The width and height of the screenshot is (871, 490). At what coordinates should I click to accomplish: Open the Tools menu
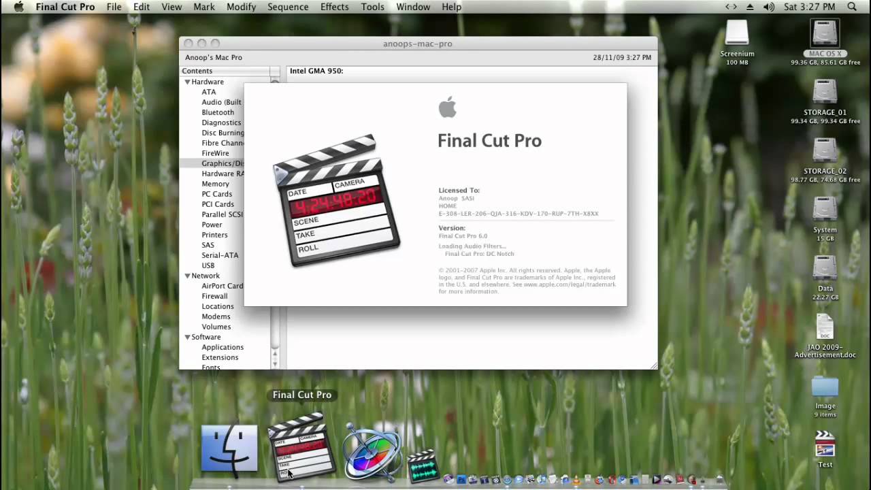pos(372,7)
